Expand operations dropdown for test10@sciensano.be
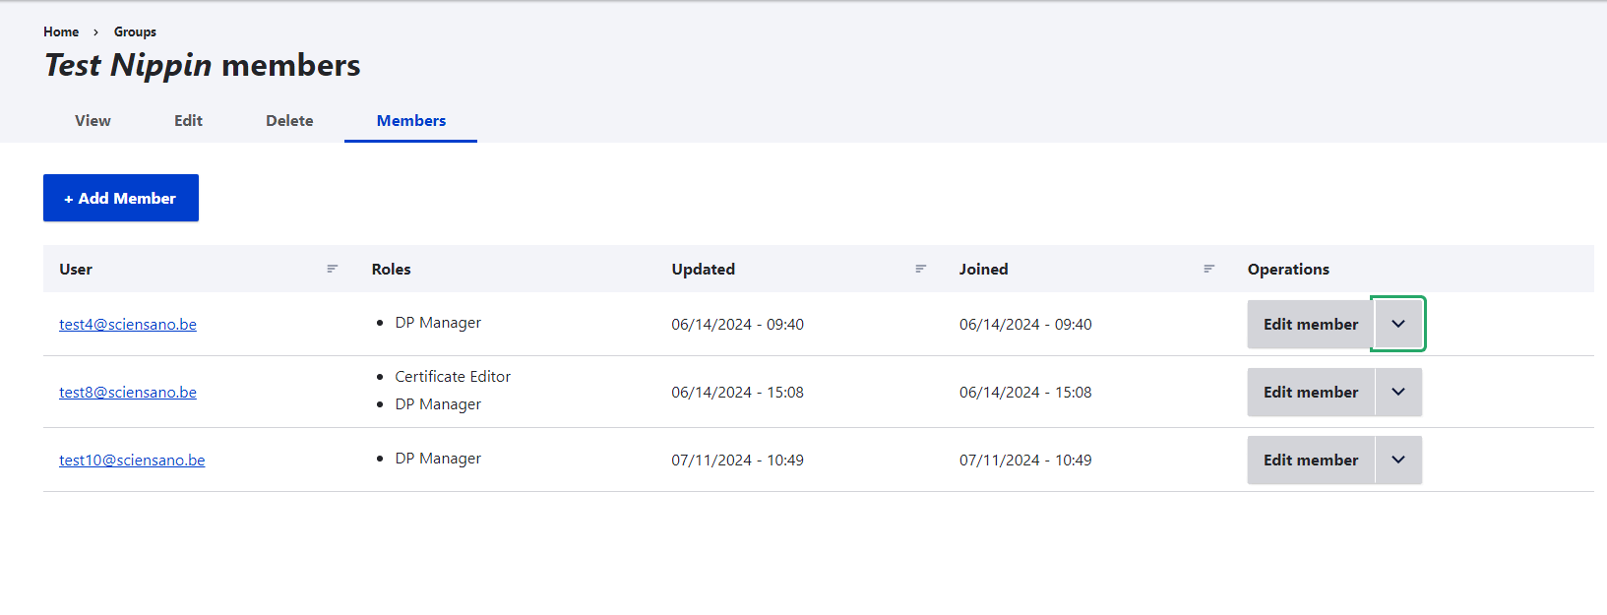The width and height of the screenshot is (1607, 615). [1398, 460]
